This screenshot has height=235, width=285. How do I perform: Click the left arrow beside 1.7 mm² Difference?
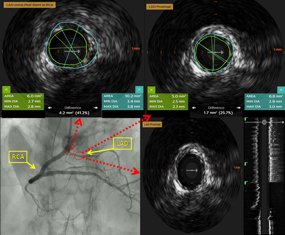point(194,108)
